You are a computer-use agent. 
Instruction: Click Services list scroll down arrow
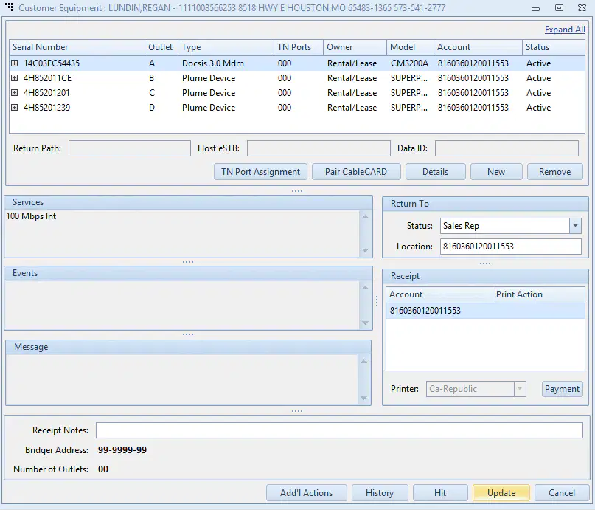pos(365,250)
